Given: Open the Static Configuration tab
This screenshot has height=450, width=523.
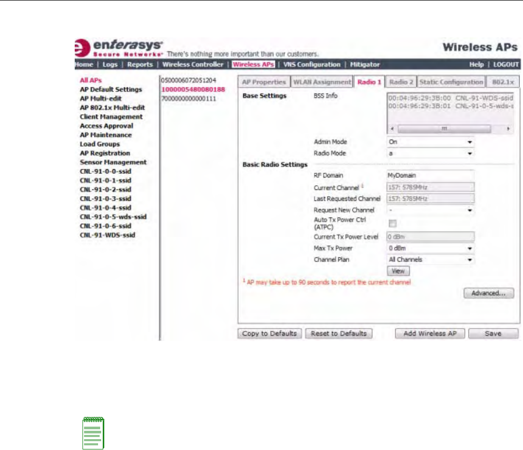Looking at the screenshot, I should (451, 82).
